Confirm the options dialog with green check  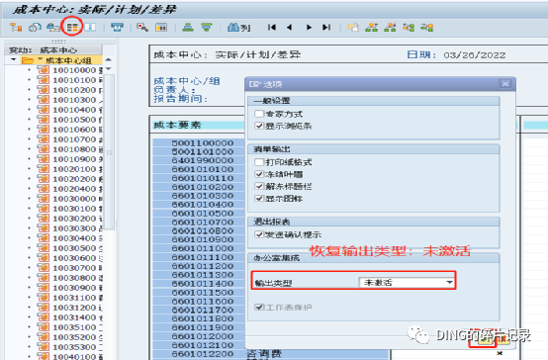484,338
